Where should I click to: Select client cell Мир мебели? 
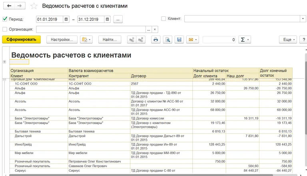[x=38, y=155]
